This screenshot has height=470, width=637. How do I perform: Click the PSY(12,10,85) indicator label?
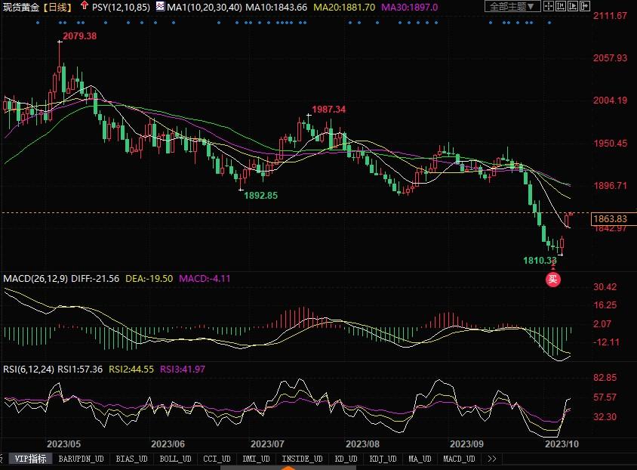[121, 7]
